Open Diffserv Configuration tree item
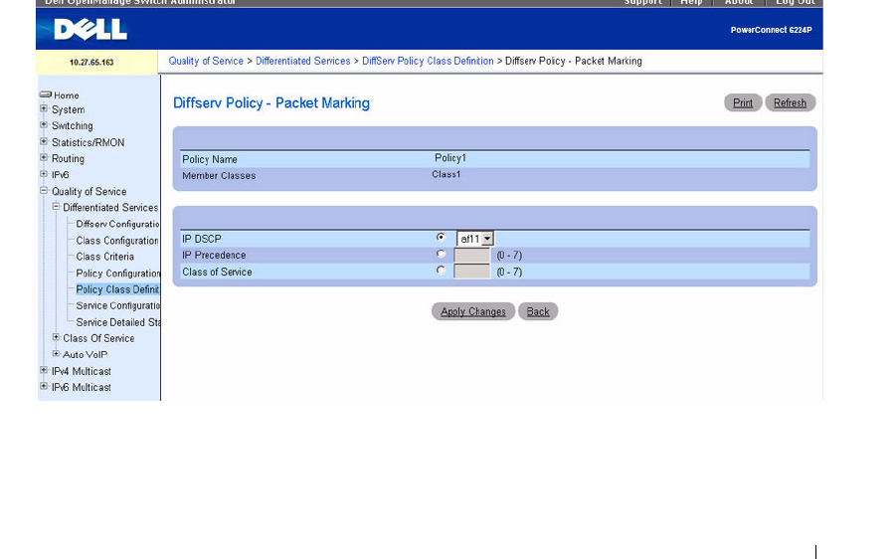The image size is (895, 559). 117,224
